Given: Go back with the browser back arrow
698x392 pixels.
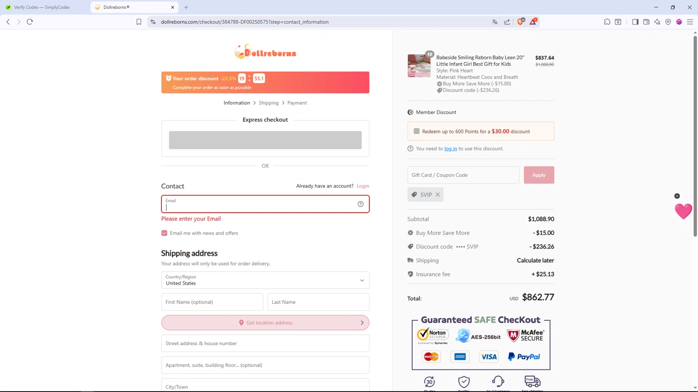Looking at the screenshot, I should coord(8,22).
